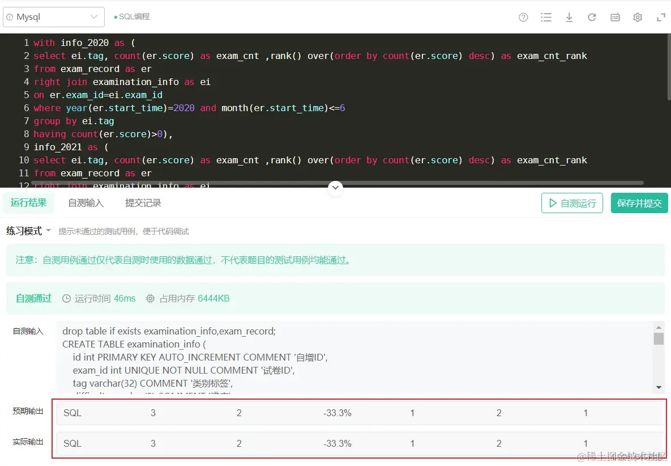Click line 5 'on er.exam_id=ei.exam_id'

pyautogui.click(x=98, y=95)
